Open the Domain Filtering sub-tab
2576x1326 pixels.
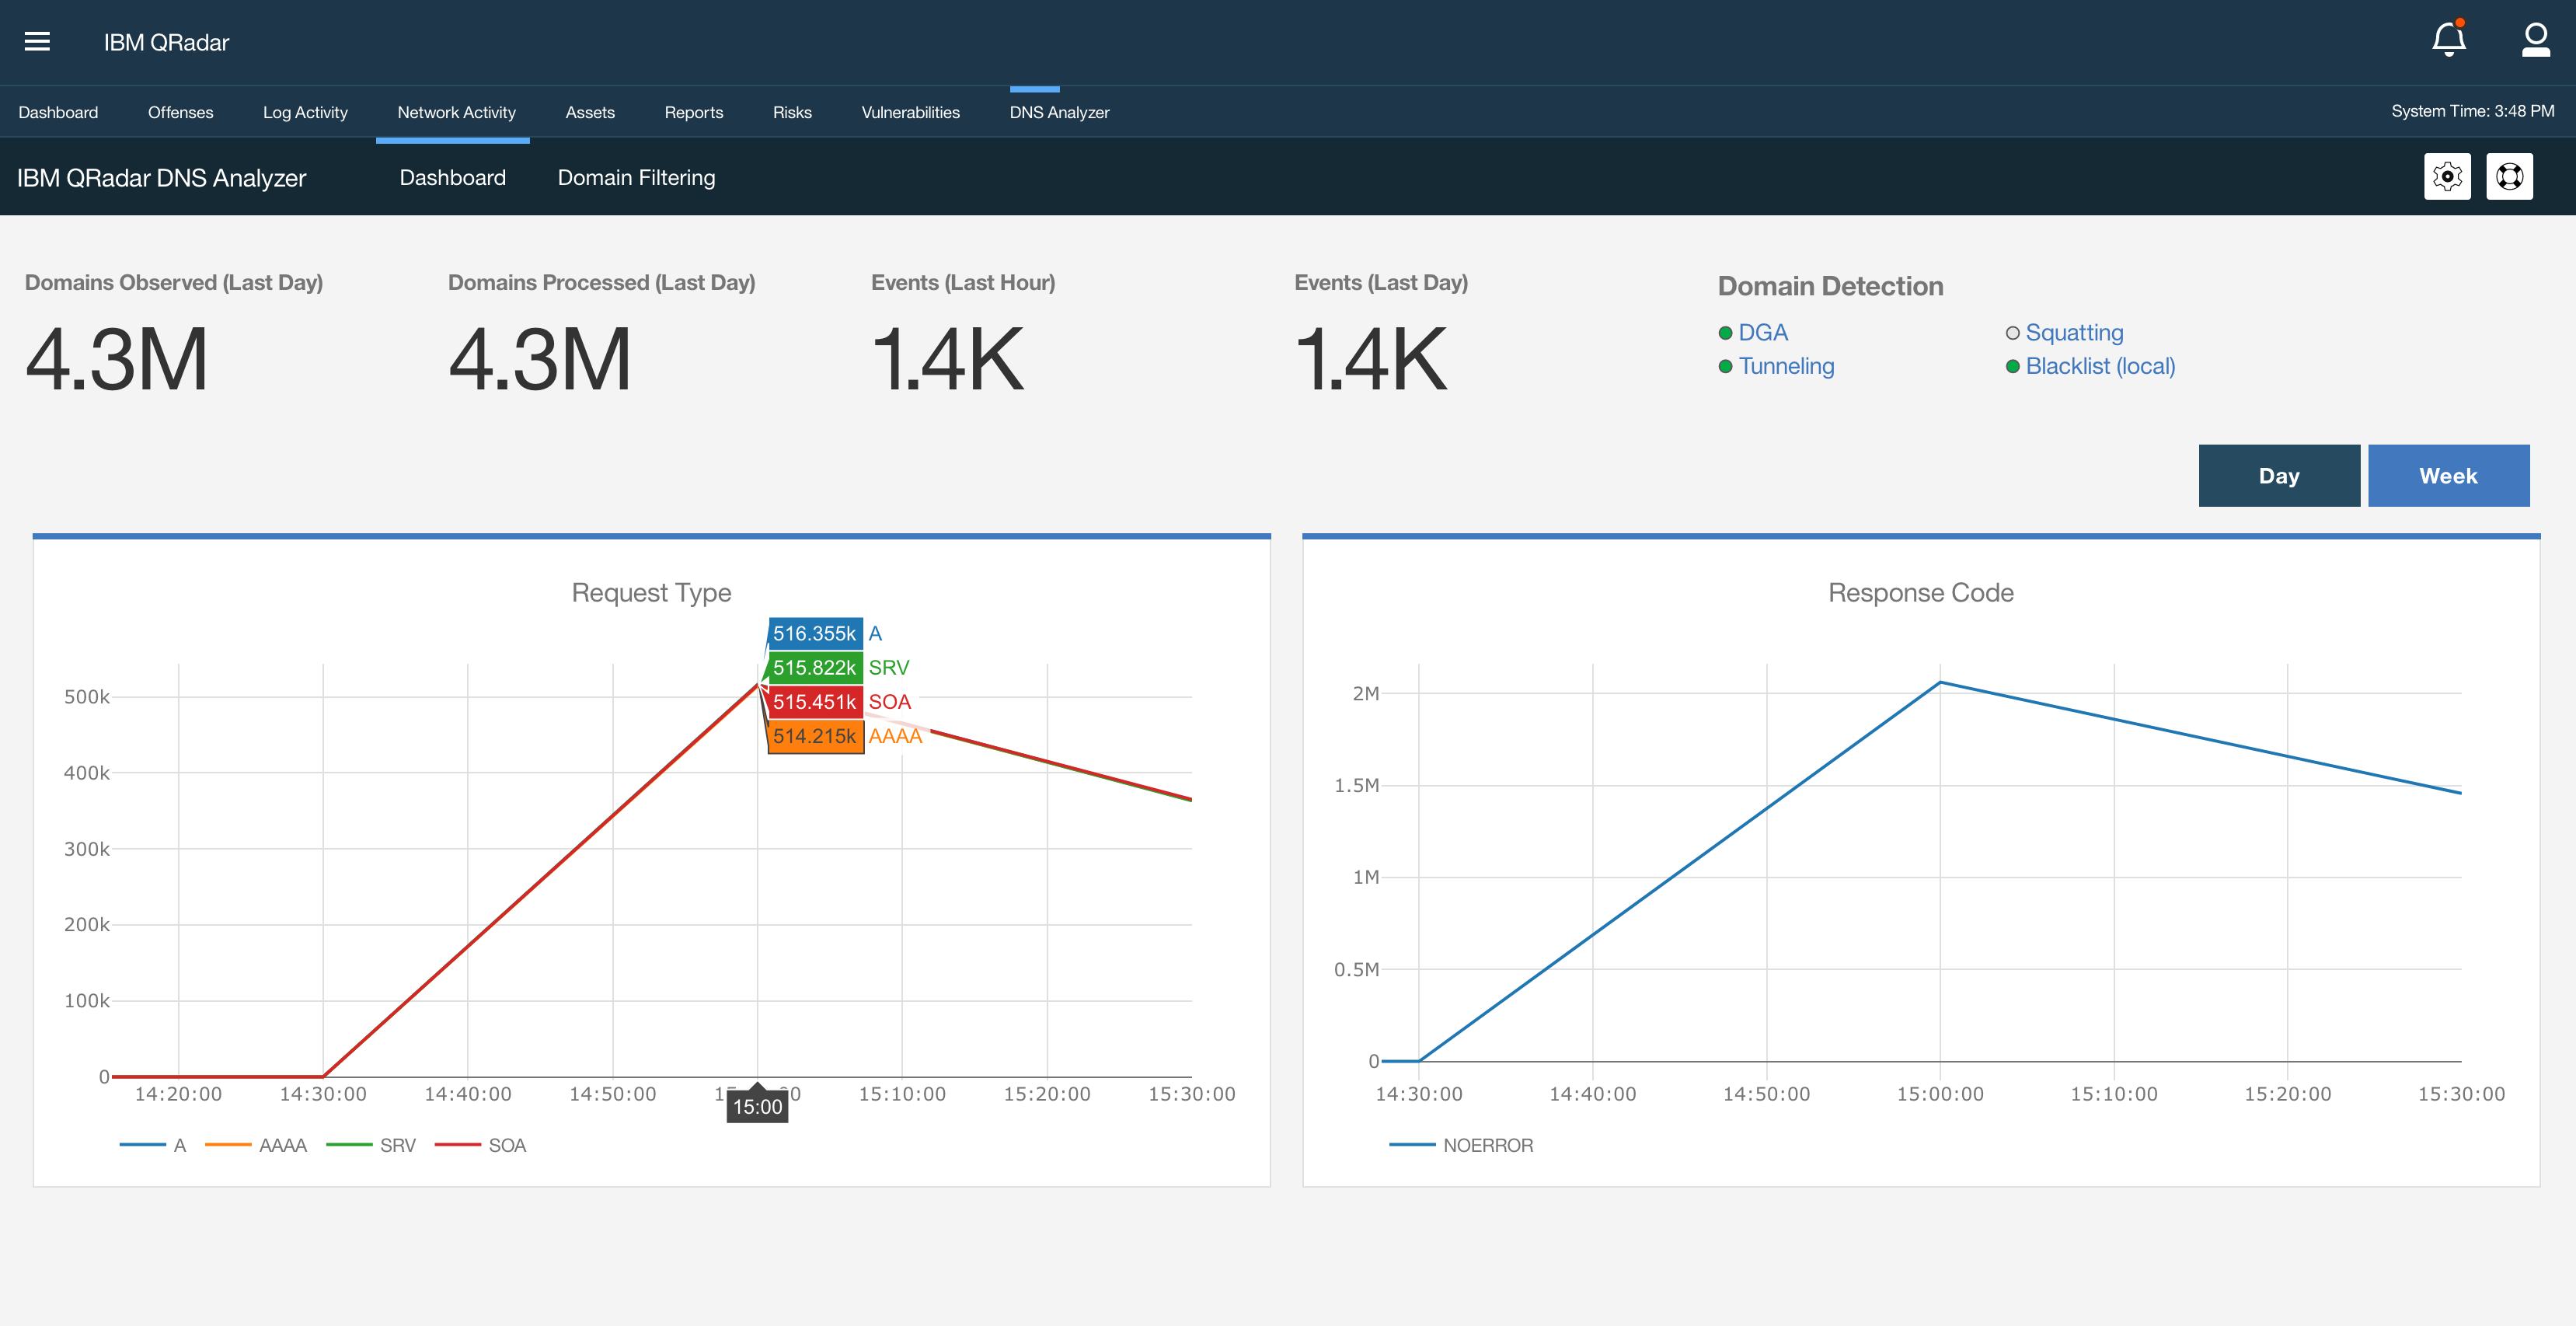(636, 177)
